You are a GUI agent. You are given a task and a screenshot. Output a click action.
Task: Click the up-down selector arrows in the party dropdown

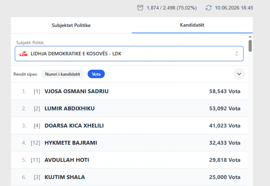coord(237,54)
